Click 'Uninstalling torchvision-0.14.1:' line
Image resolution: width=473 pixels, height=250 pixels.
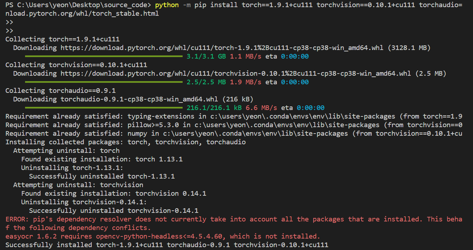click(84, 202)
